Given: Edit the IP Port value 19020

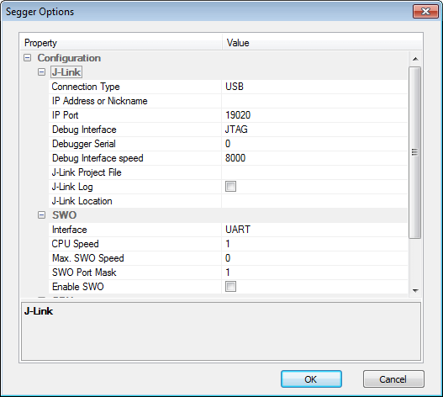Looking at the screenshot, I should [314, 115].
